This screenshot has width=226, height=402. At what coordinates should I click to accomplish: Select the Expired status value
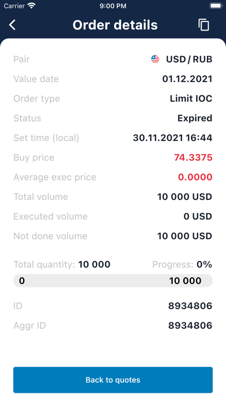pyautogui.click(x=195, y=118)
